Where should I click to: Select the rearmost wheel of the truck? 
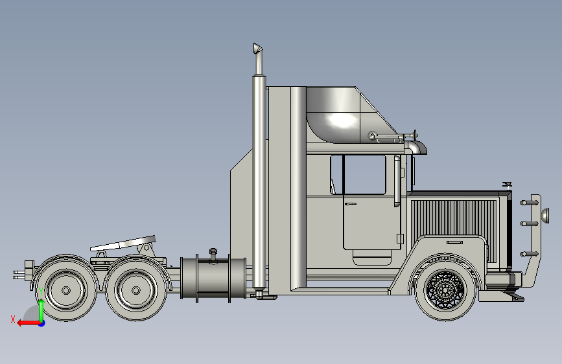[x=66, y=290]
